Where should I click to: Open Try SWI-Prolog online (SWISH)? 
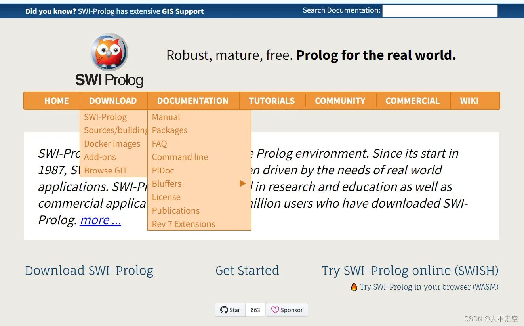coord(410,271)
